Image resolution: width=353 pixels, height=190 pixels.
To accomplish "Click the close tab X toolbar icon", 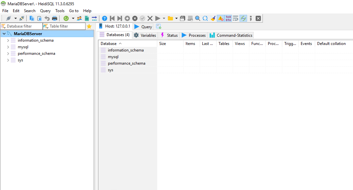I will (x=258, y=18).
